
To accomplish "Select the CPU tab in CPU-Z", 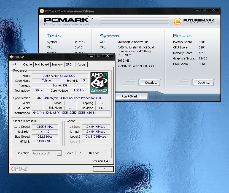I will pos(14,64).
